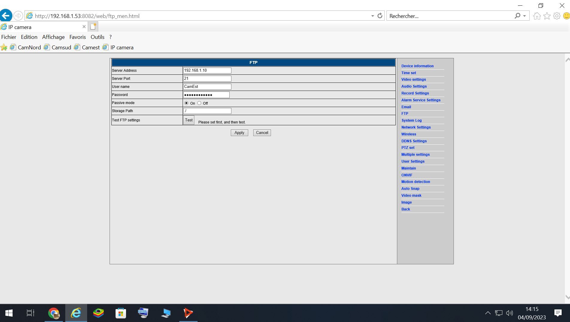Show hidden system tray icons
Image resolution: width=570 pixels, height=322 pixels.
click(x=488, y=313)
